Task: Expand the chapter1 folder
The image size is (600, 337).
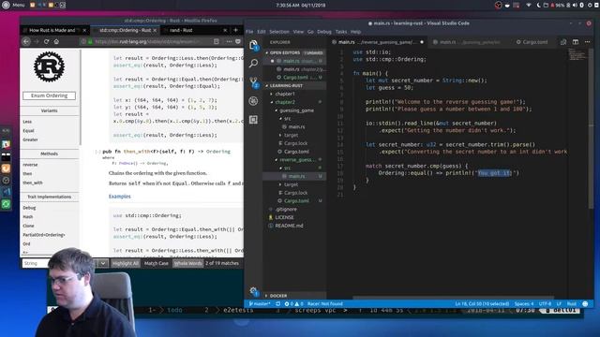Action: point(285,94)
